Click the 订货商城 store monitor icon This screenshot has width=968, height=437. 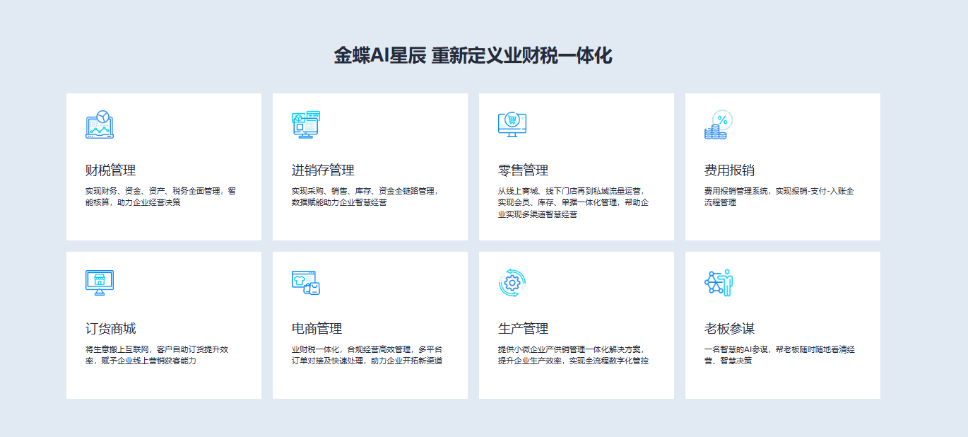[100, 283]
